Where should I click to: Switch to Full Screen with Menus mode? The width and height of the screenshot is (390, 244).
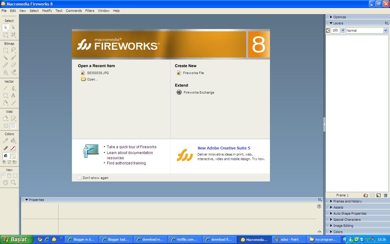[x=9, y=175]
